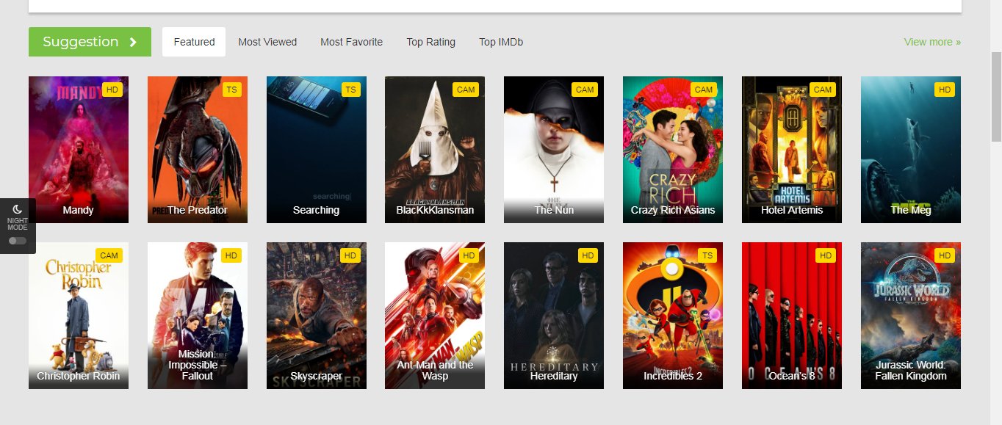Open Jurassic World: Fallen Kingdom poster
Image resolution: width=1002 pixels, height=425 pixels.
[911, 316]
